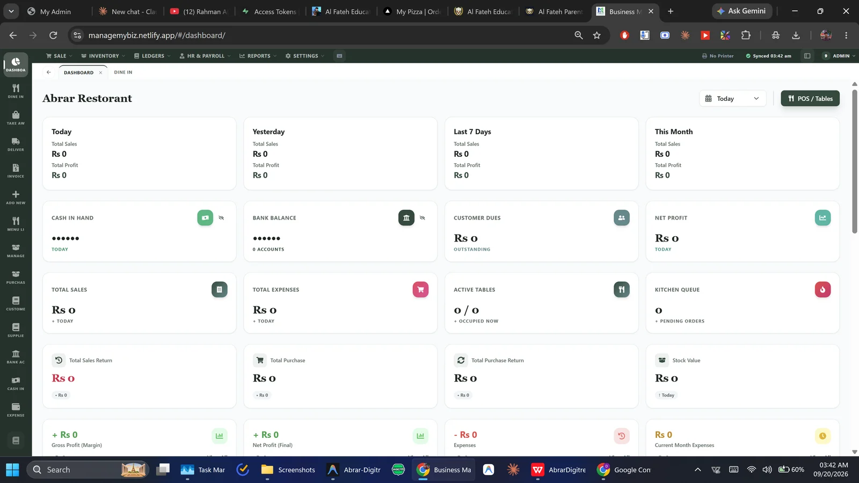This screenshot has height=483, width=859.
Task: Click the Add New plus icon
Action: click(x=16, y=195)
